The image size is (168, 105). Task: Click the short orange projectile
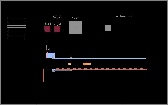click(69, 64)
